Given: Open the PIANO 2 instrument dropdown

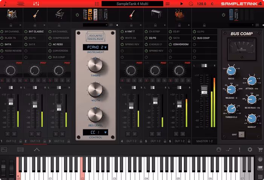Looking at the screenshot, I should click(x=95, y=48).
